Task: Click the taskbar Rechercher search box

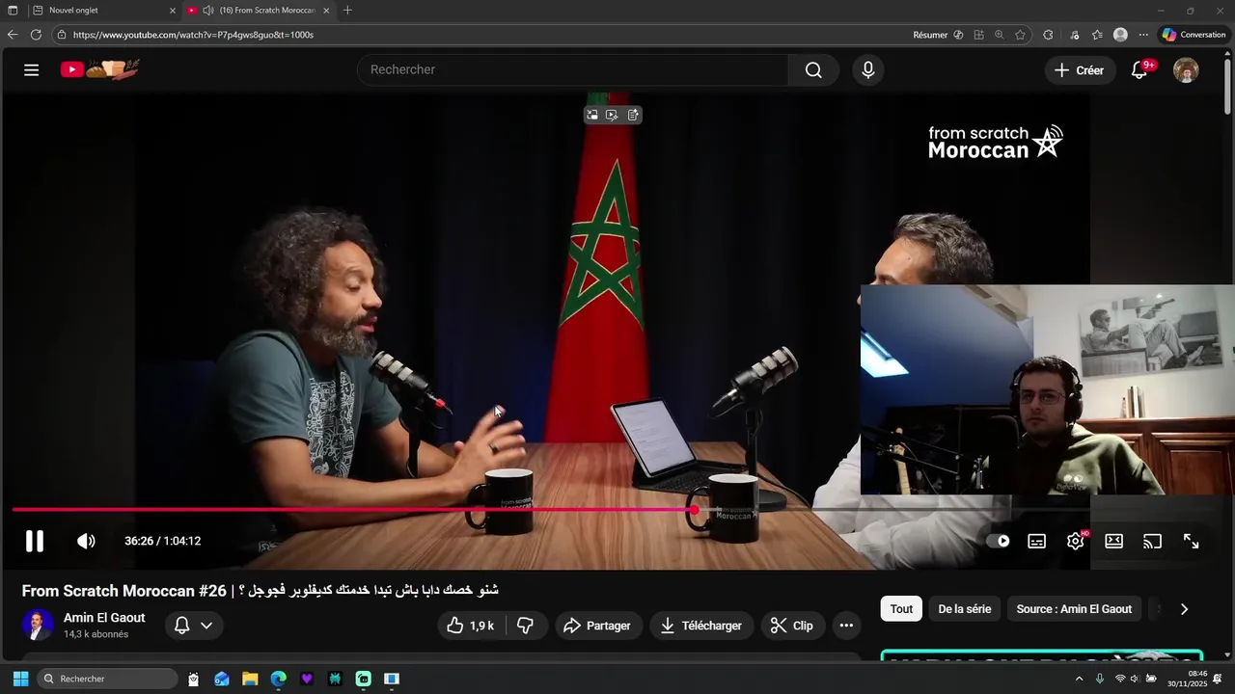Action: coord(108,679)
